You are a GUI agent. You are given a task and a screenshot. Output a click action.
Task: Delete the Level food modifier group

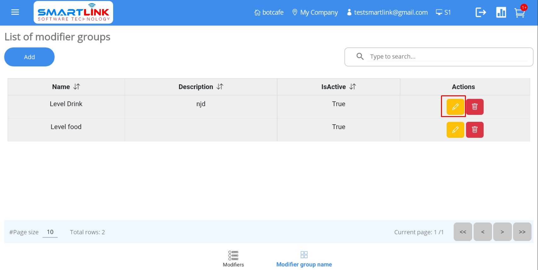[x=475, y=130]
